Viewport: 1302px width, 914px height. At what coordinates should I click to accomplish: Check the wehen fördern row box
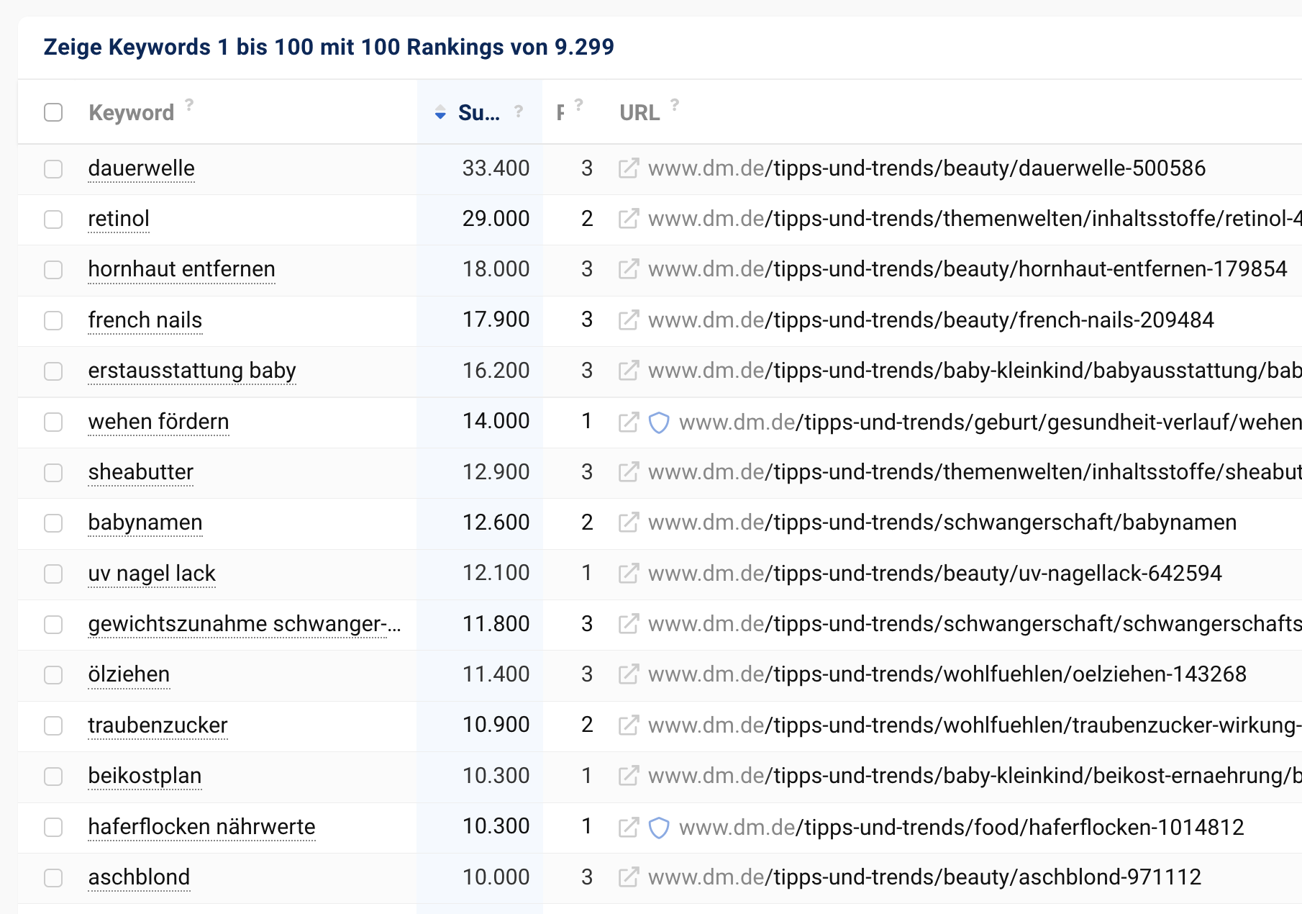(x=53, y=422)
